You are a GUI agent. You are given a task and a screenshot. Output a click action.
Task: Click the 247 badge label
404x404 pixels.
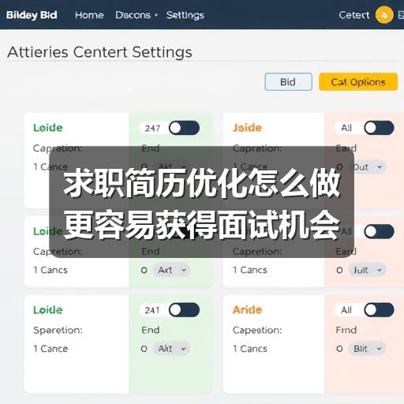click(x=152, y=128)
